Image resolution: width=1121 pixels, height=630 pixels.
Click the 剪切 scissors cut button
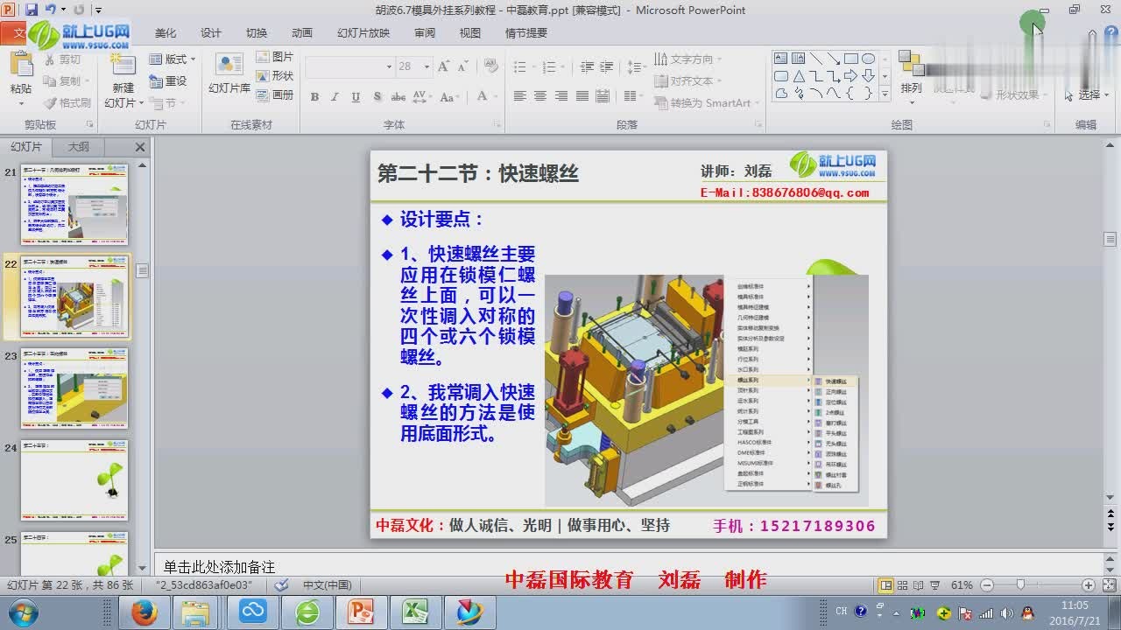pyautogui.click(x=60, y=59)
